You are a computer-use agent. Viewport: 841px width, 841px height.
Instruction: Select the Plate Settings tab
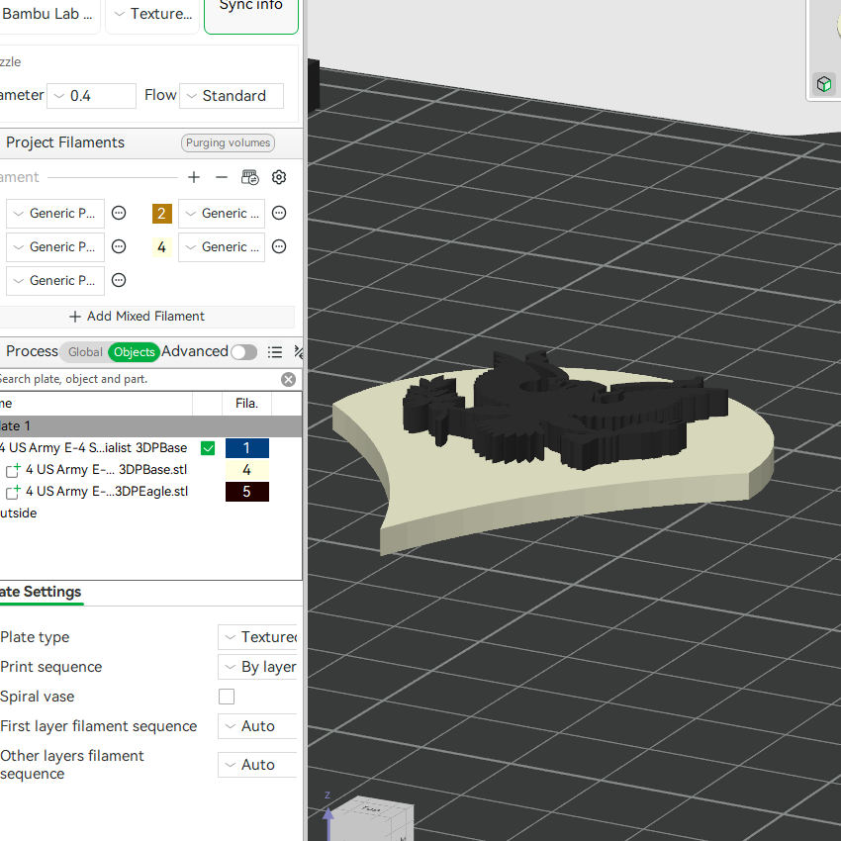[41, 592]
